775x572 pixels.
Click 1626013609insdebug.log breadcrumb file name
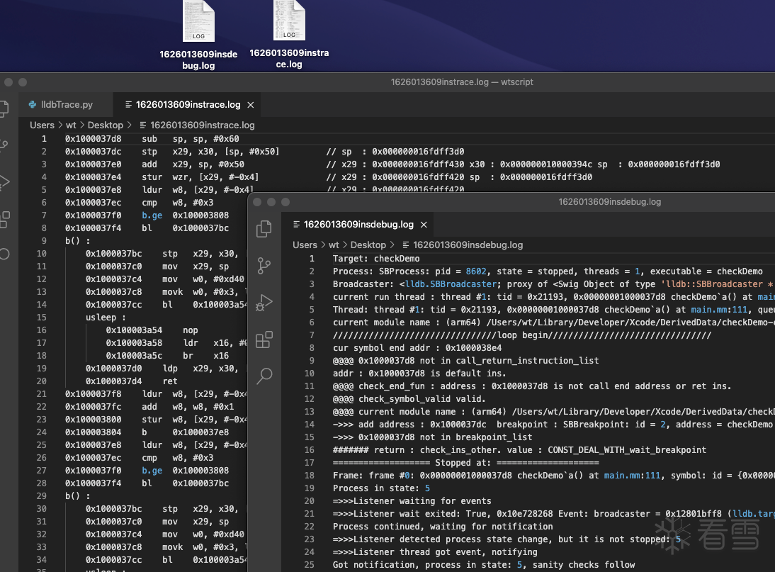click(x=468, y=245)
